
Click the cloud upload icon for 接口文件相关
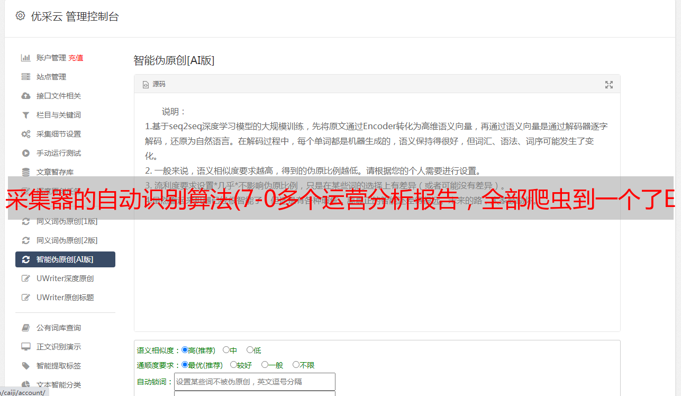pyautogui.click(x=25, y=96)
